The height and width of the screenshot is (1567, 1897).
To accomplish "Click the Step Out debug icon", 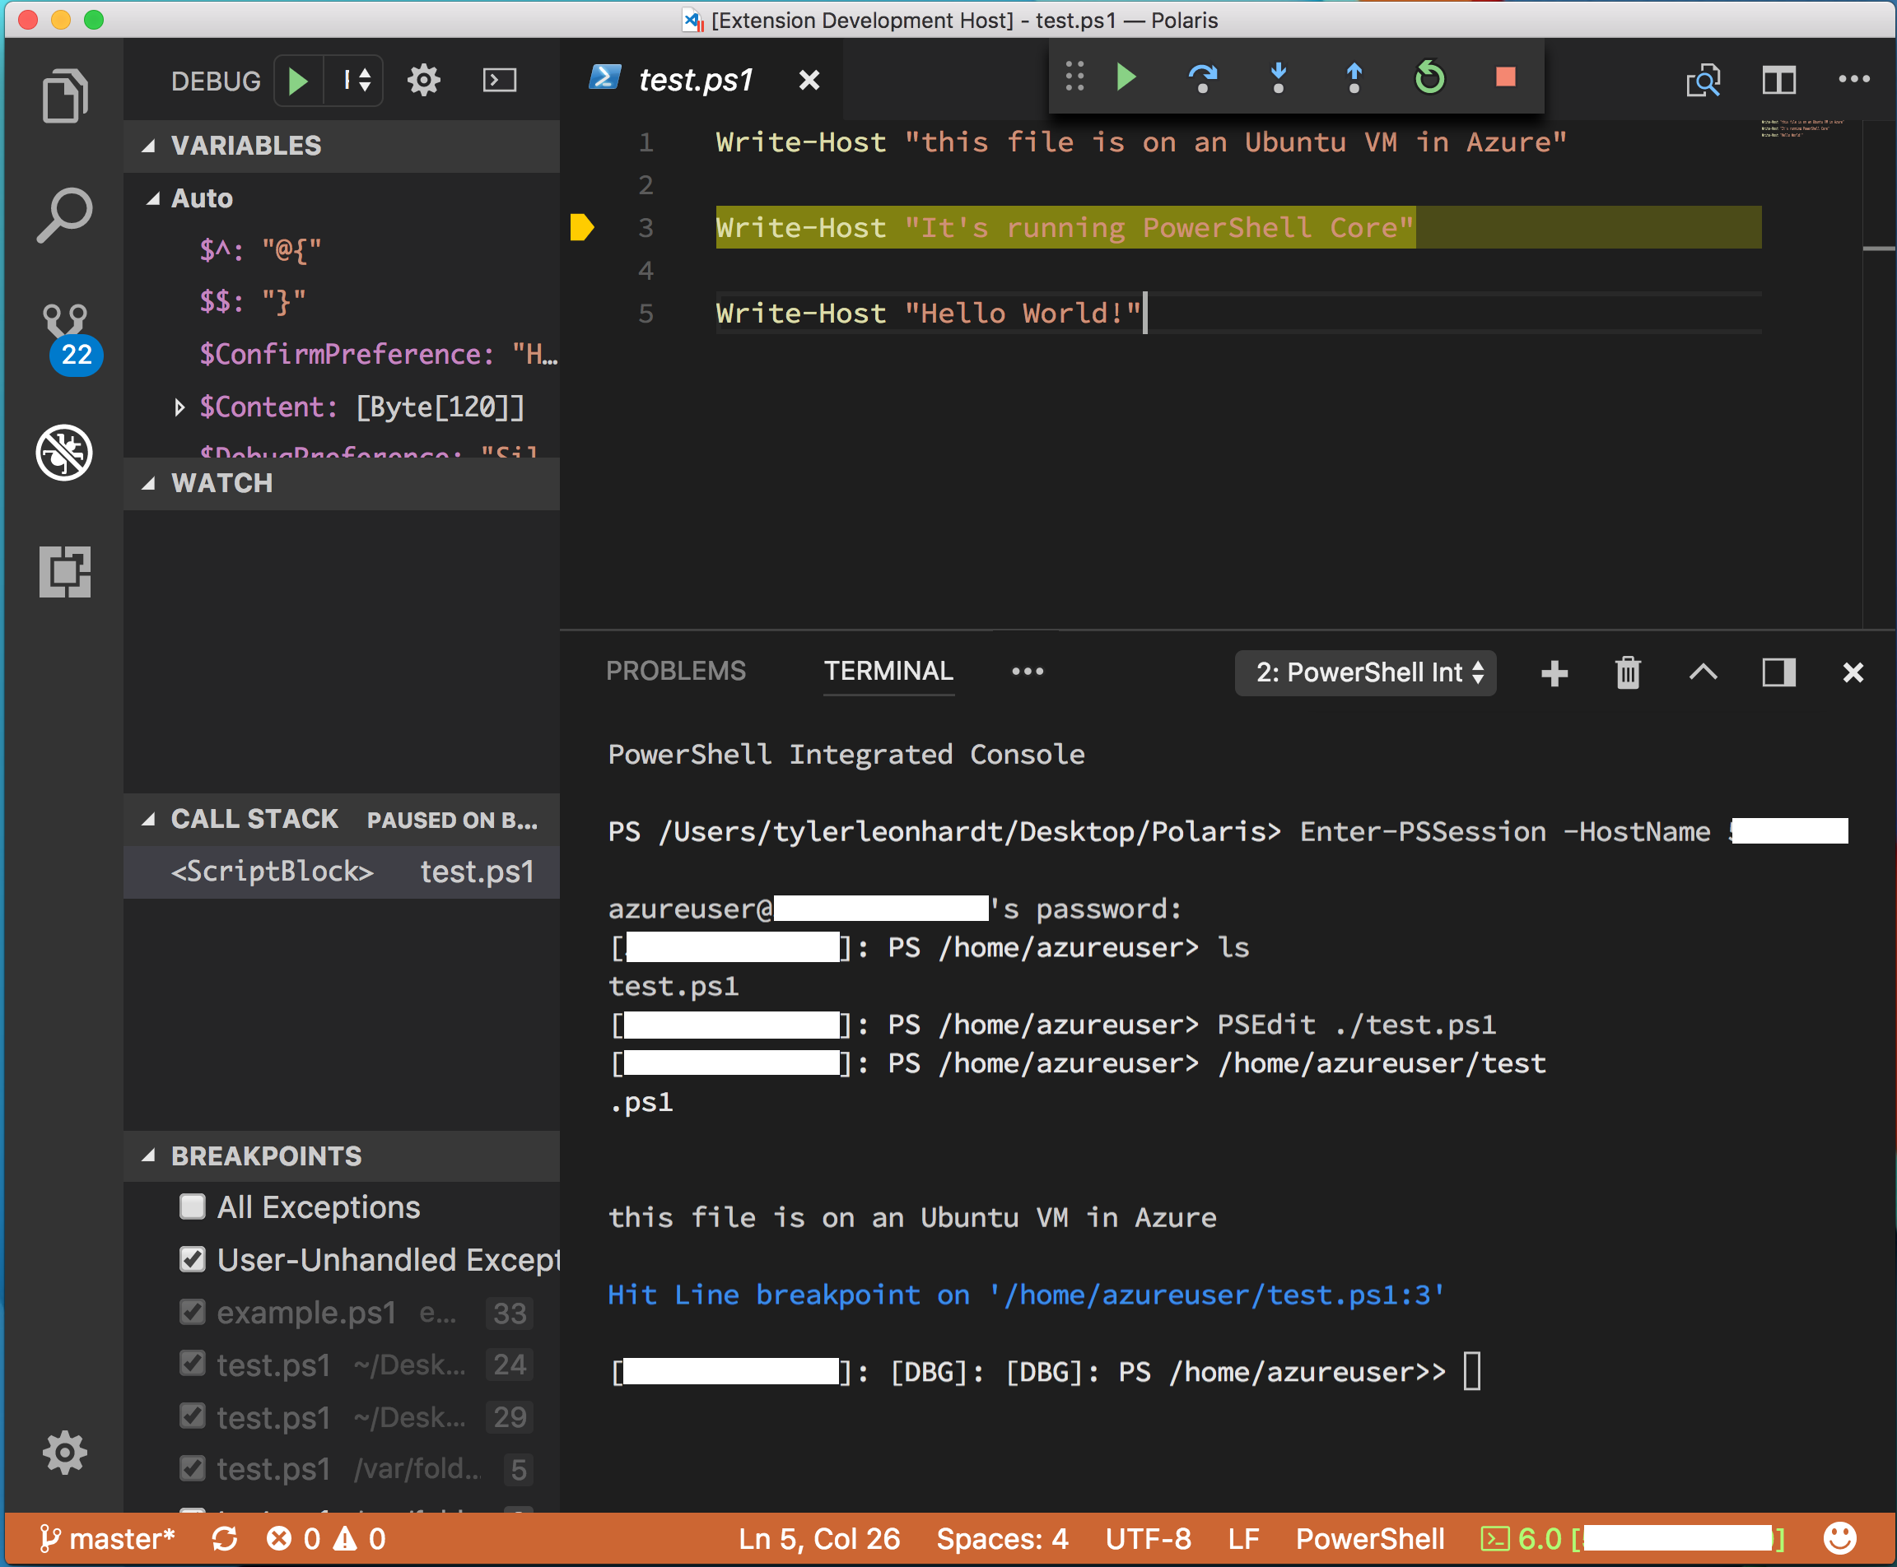I will coord(1354,79).
